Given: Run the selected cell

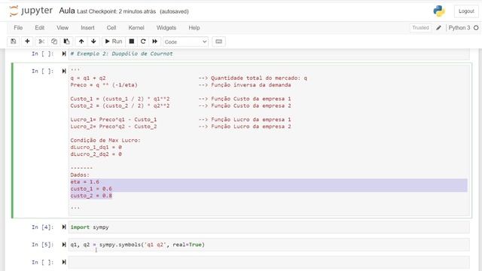Looking at the screenshot, I should click(114, 41).
